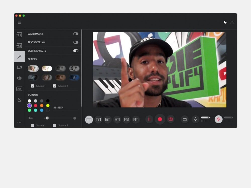The image size is (251, 188).
Task: Open the user account profile icon
Action: [x=19, y=100]
